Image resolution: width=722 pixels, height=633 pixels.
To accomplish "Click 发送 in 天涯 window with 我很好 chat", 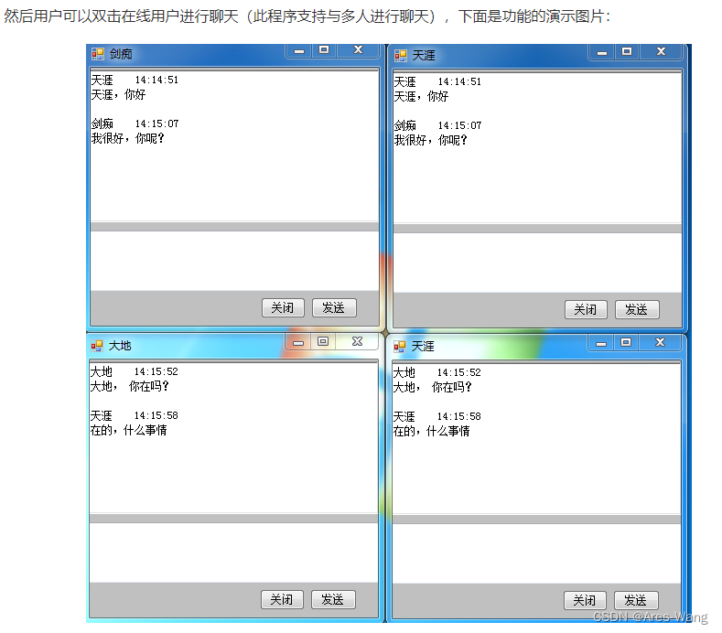I will coord(637,310).
